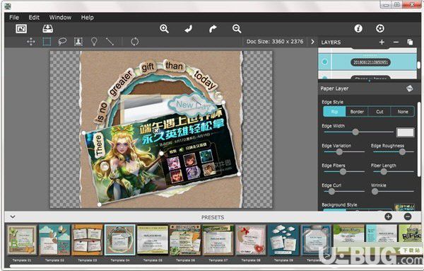This screenshot has height=271, width=424.
Task: Apply preset Template 06
Action: click(185, 240)
